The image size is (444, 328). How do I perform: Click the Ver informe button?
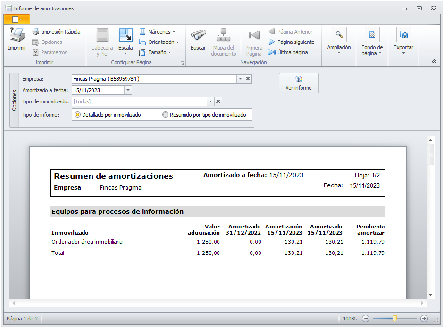pyautogui.click(x=298, y=83)
